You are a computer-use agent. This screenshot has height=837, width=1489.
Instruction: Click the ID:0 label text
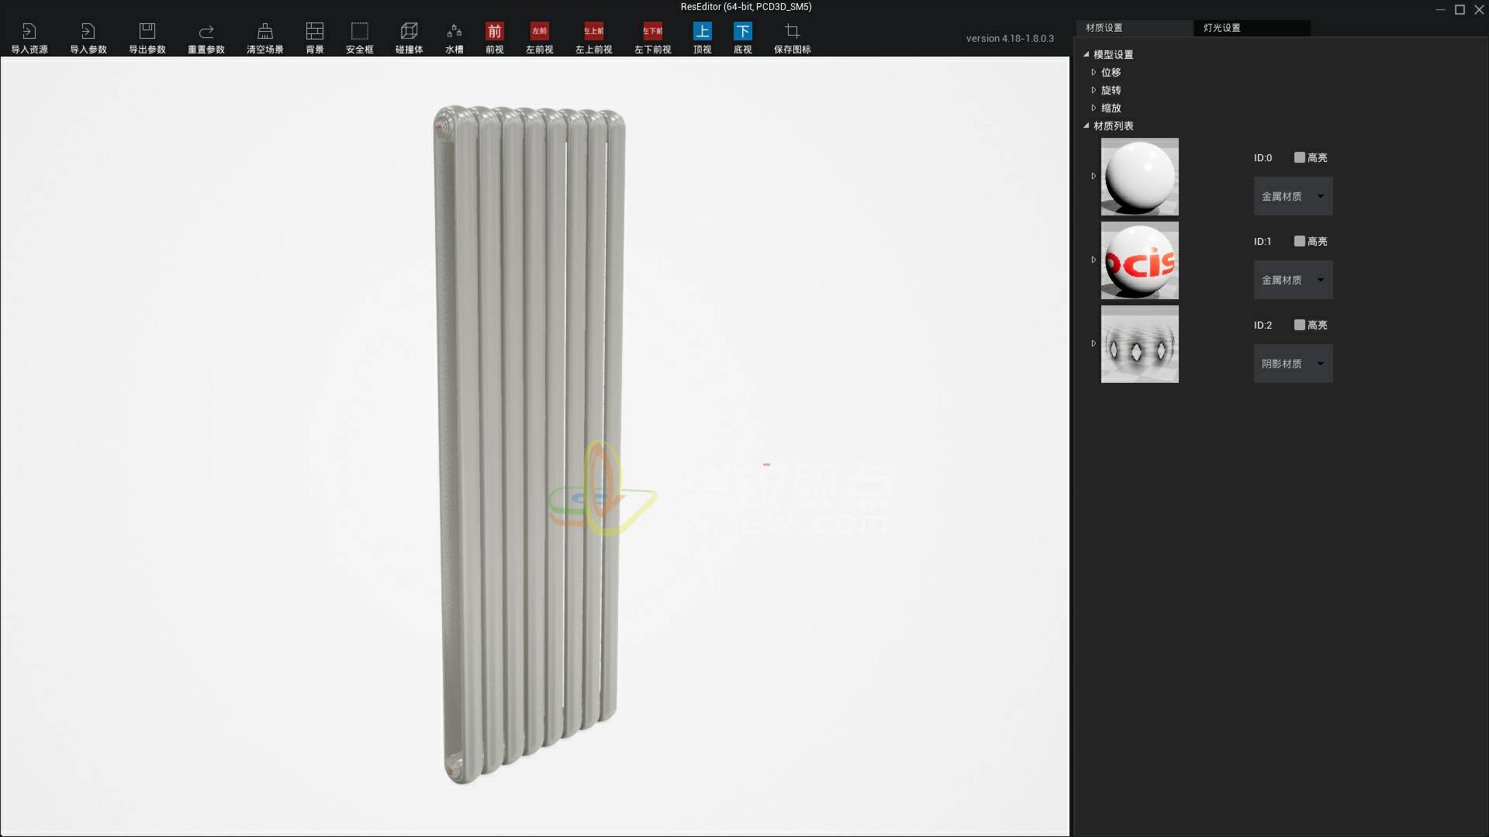pos(1263,158)
